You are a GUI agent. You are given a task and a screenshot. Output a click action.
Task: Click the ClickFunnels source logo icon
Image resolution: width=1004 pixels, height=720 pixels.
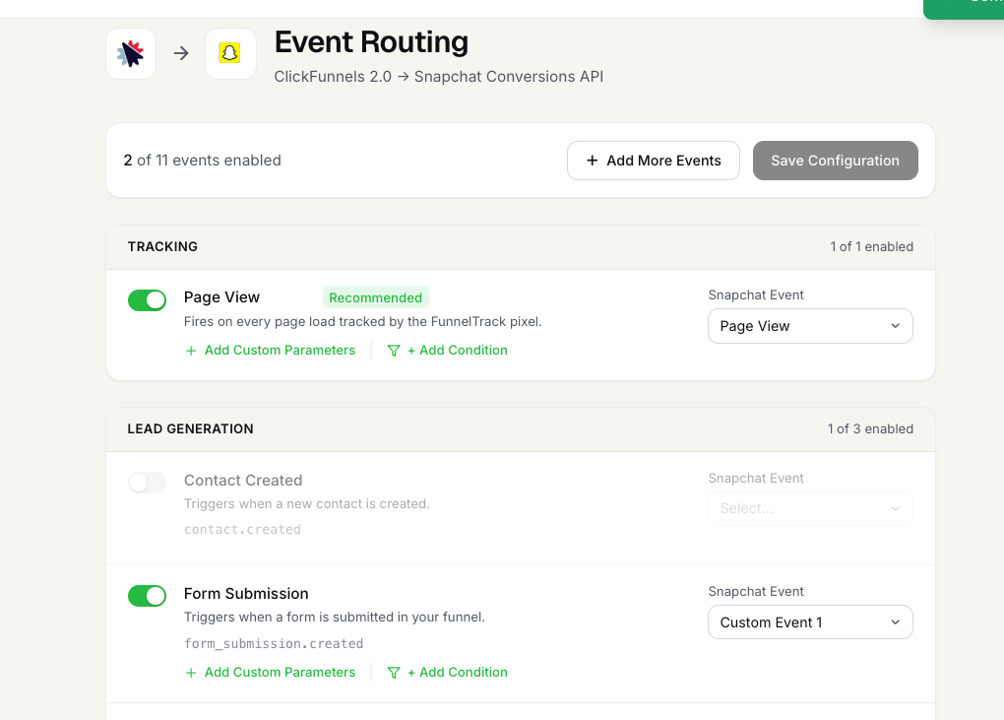tap(131, 54)
